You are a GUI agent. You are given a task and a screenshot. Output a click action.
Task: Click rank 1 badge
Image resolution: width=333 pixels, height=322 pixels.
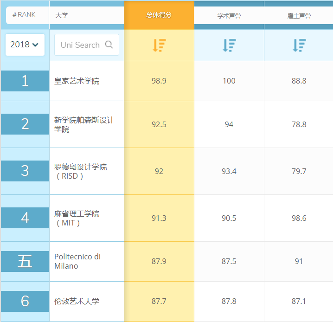tap(25, 81)
